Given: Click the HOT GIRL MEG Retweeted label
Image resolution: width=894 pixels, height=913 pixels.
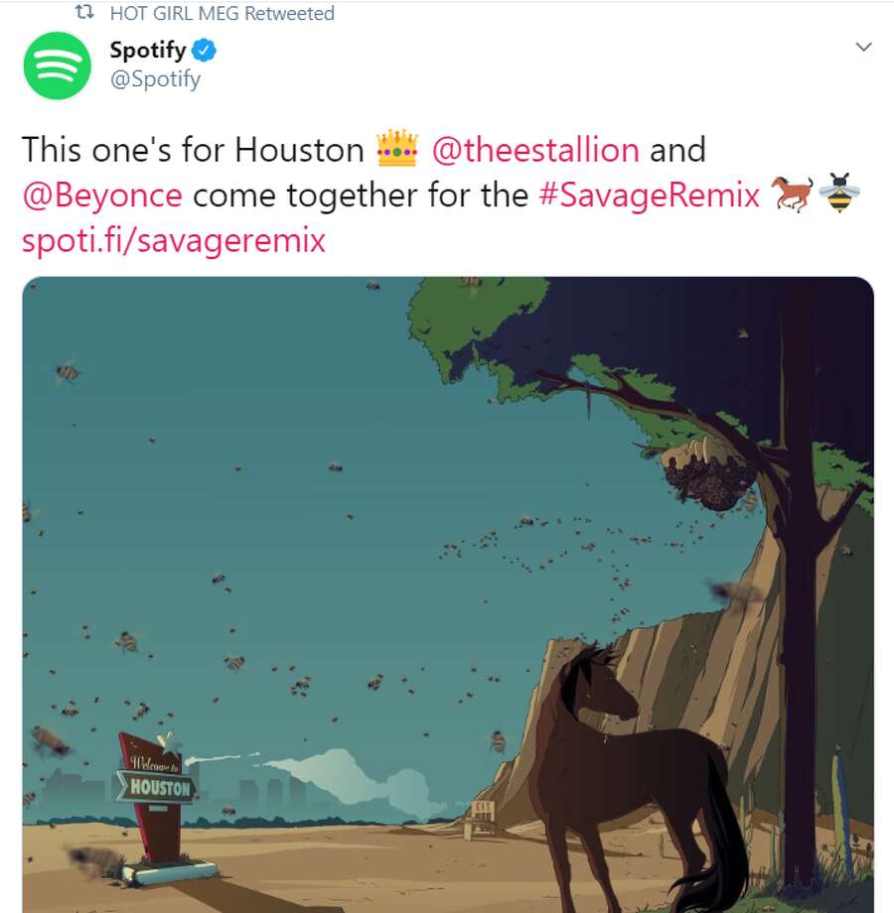Looking at the screenshot, I should 223,13.
